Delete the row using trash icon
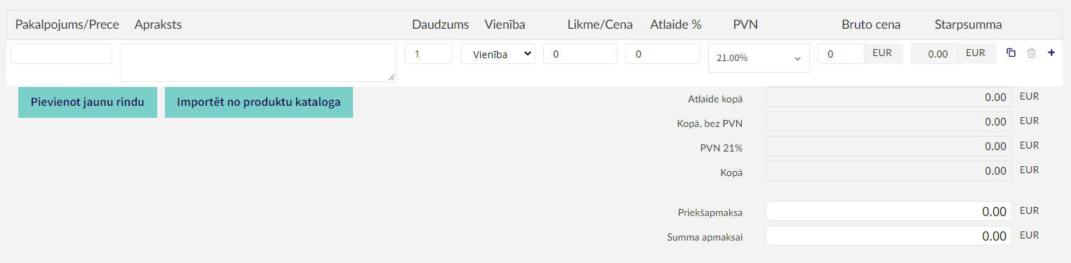Screen dimensions: 1071x263 point(1031,53)
